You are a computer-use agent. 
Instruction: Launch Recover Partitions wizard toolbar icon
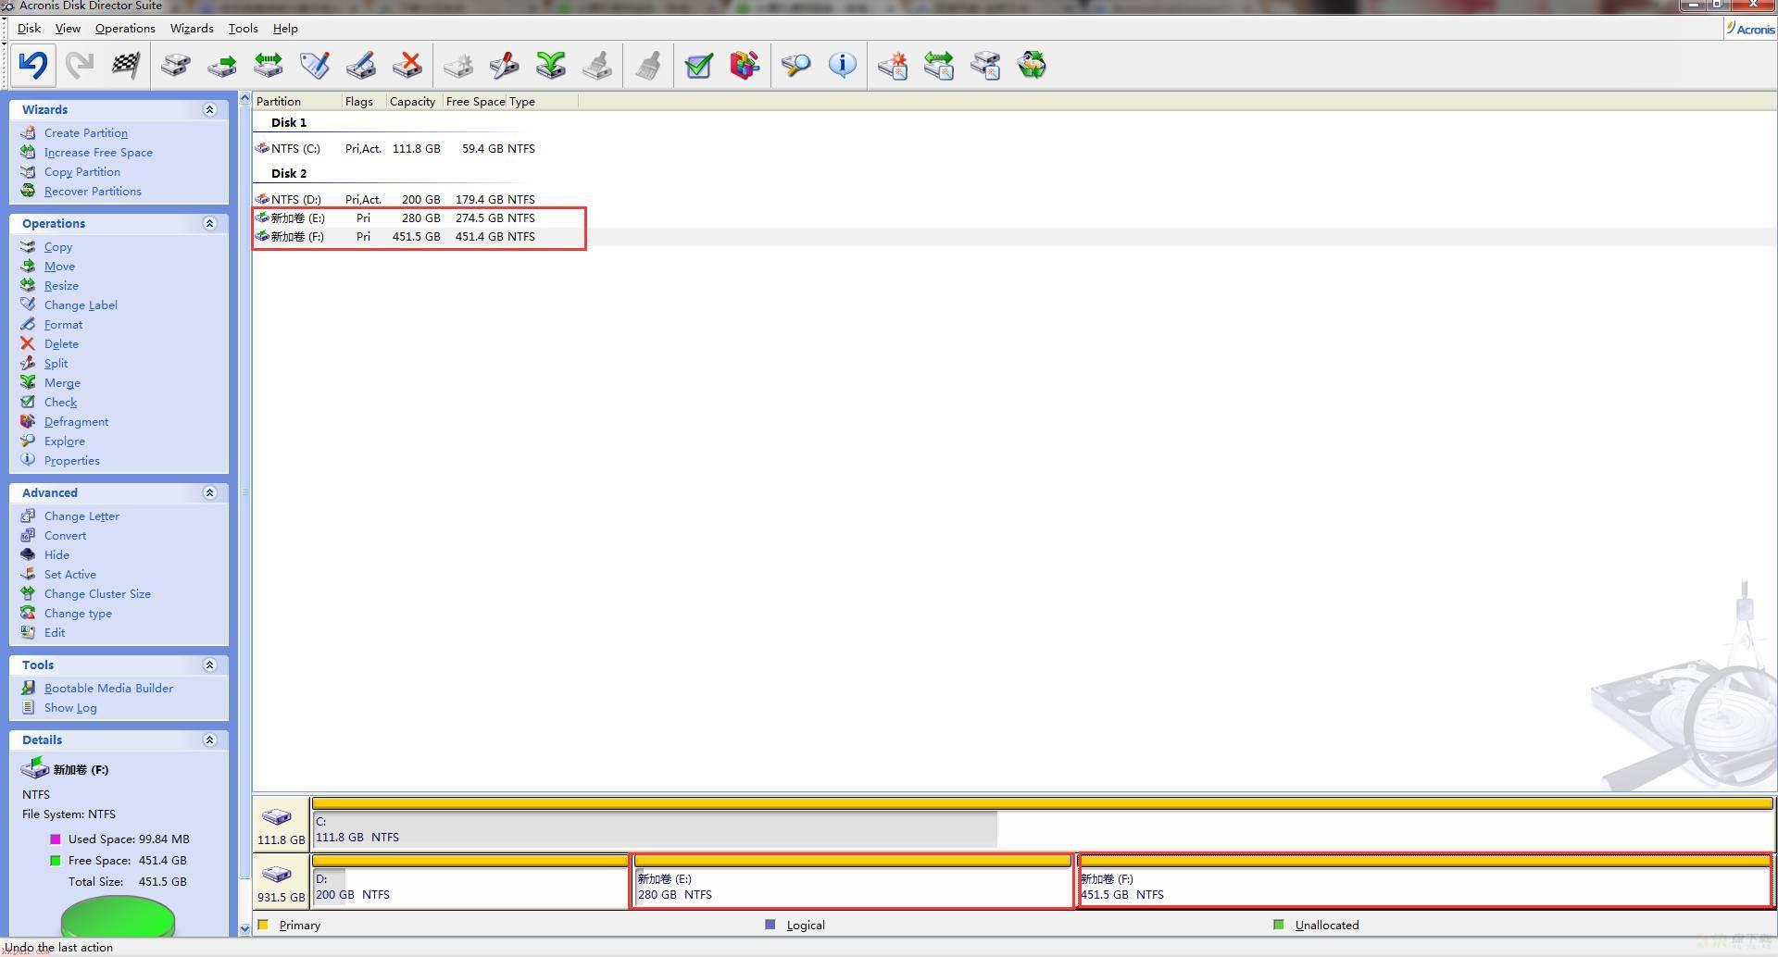point(1032,65)
